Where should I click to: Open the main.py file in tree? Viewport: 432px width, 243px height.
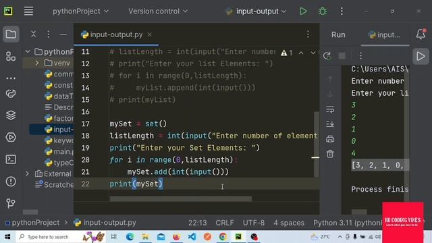point(59,151)
